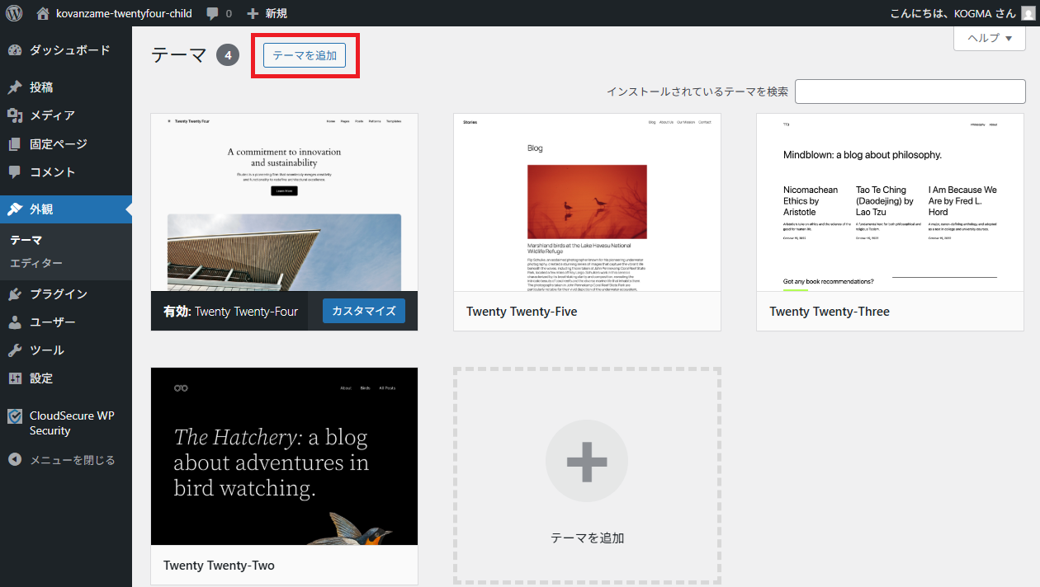Click the plus 新規 icon in admin bar

(x=253, y=13)
